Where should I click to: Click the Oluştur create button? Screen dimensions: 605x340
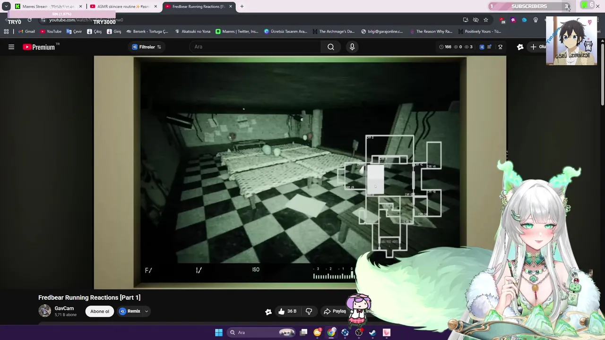[538, 47]
